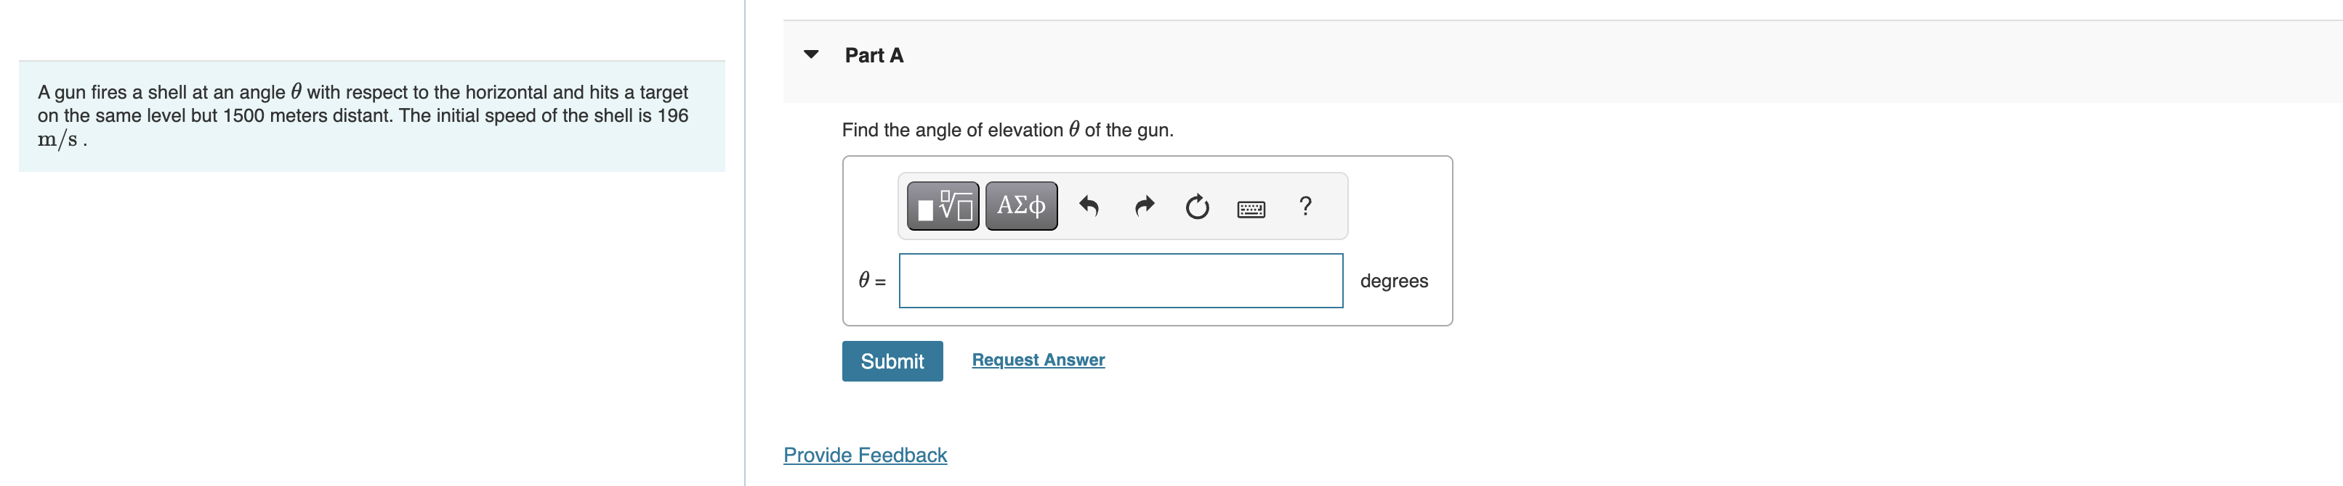Click the redo arrow in the equation toolbar

point(1143,206)
